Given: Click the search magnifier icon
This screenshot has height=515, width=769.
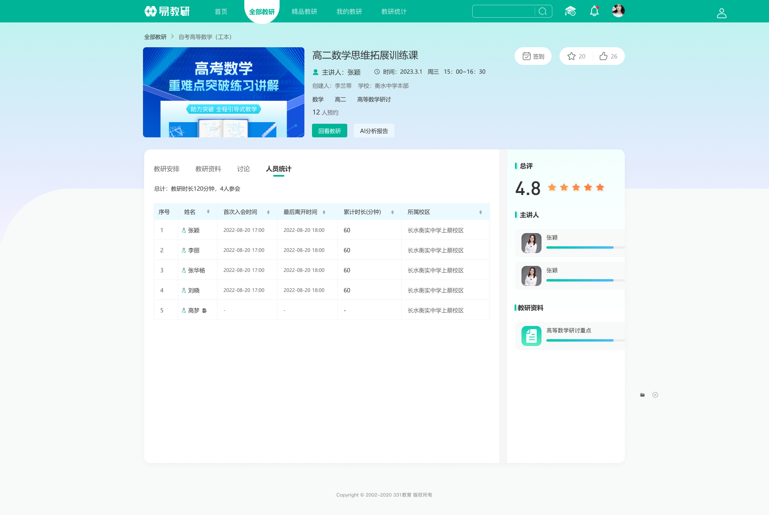Looking at the screenshot, I should click(543, 11).
